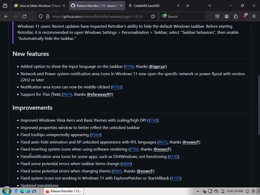
Task: Launch the pinned Edge icon on taskbar
Action: tap(22, 191)
